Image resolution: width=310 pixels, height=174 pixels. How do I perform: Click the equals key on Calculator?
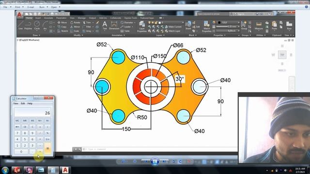47,148
